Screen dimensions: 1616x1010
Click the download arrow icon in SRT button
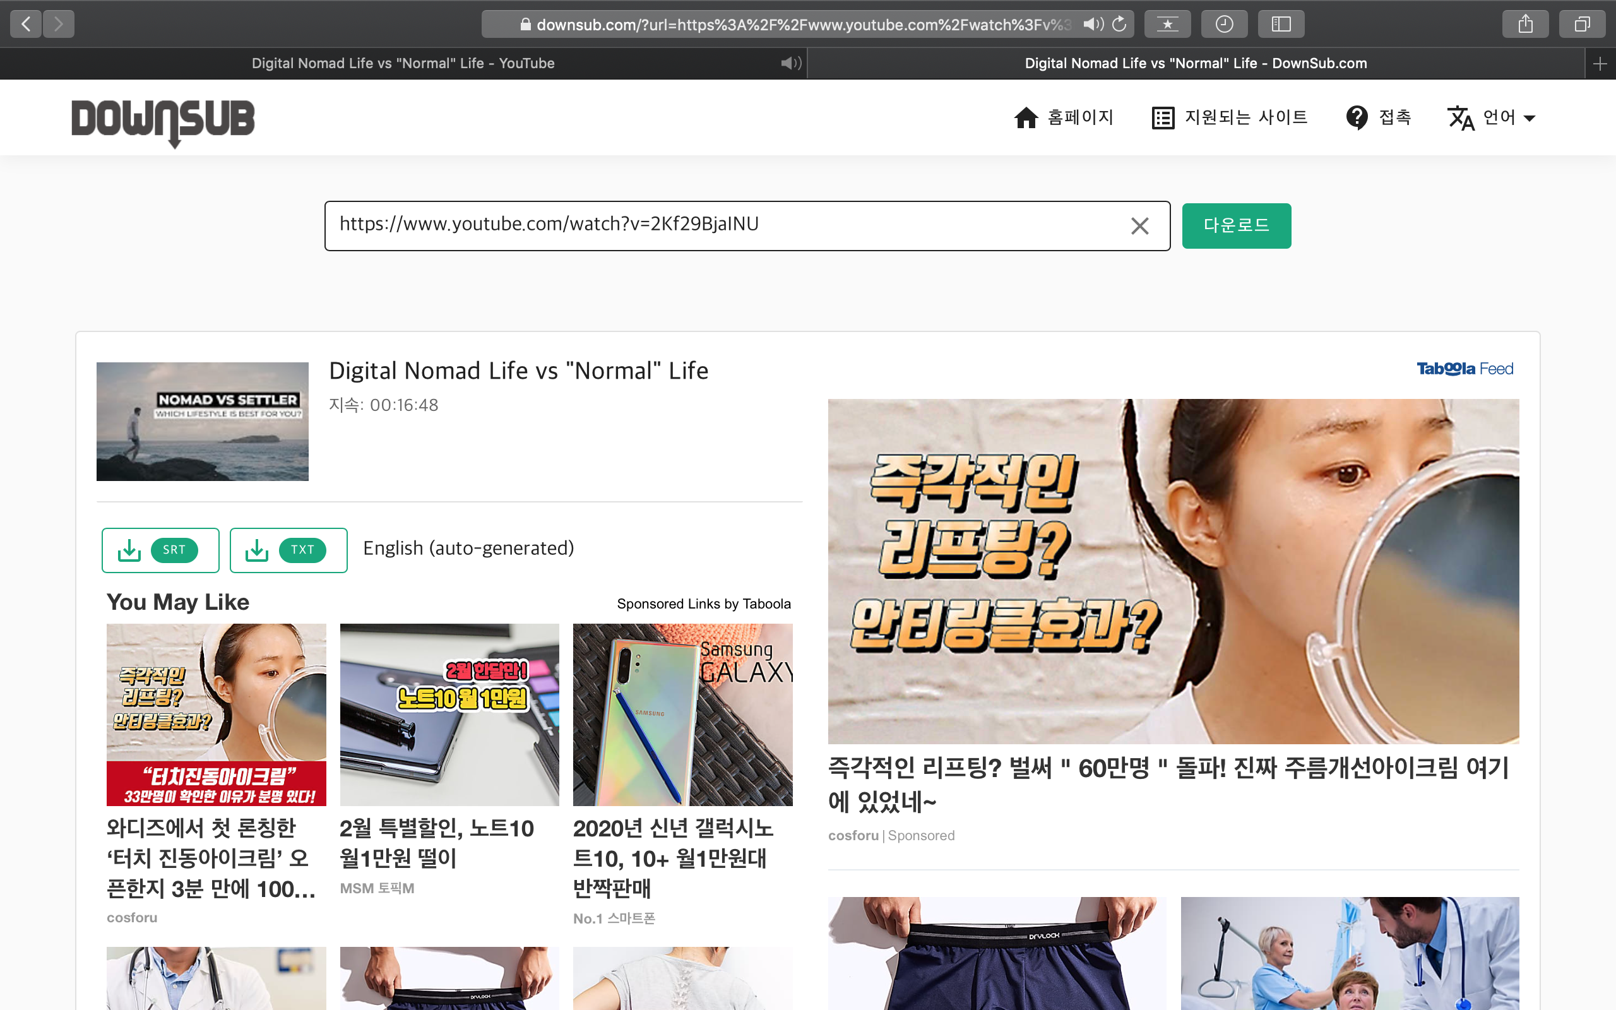tap(129, 550)
